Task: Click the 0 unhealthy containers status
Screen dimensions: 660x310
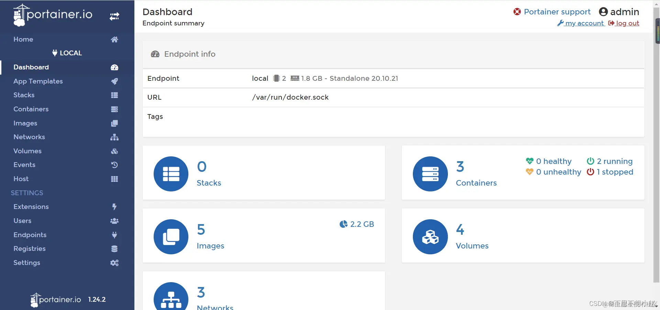Action: [553, 172]
